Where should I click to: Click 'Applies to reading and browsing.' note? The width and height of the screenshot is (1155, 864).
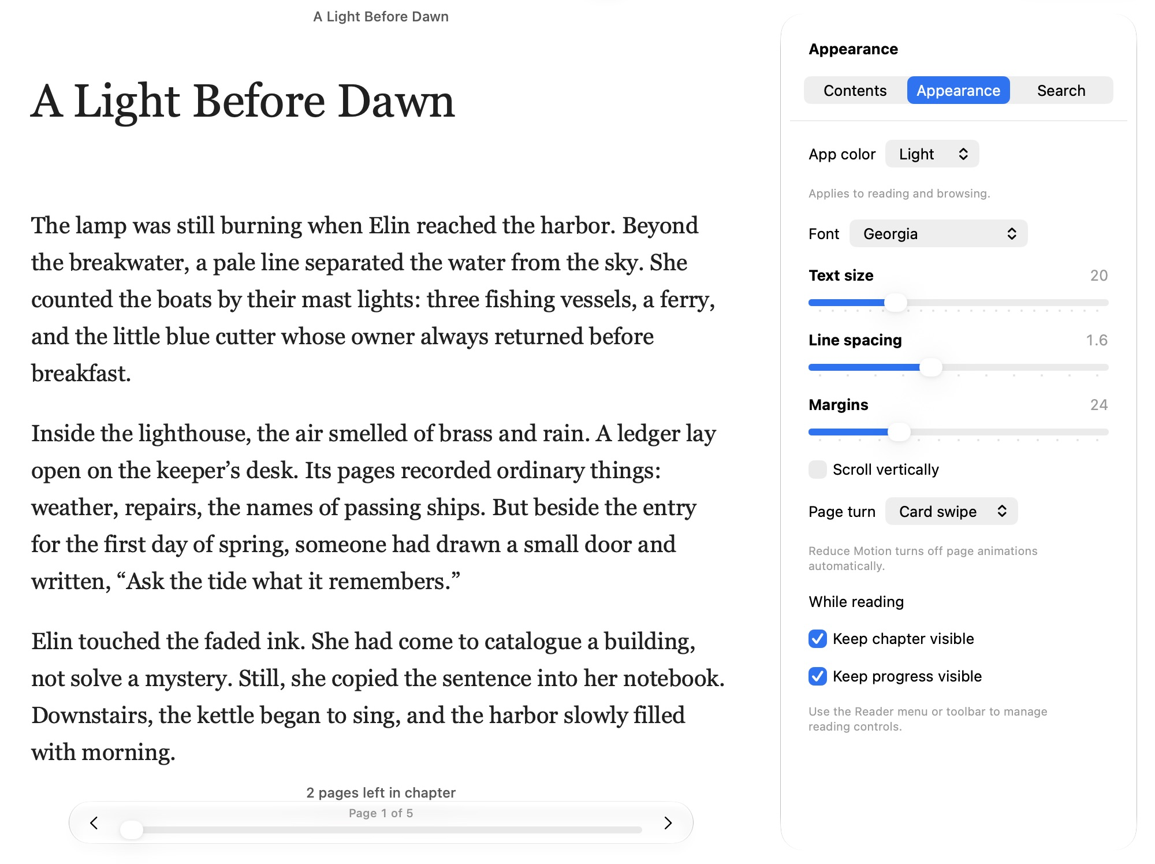tap(899, 193)
